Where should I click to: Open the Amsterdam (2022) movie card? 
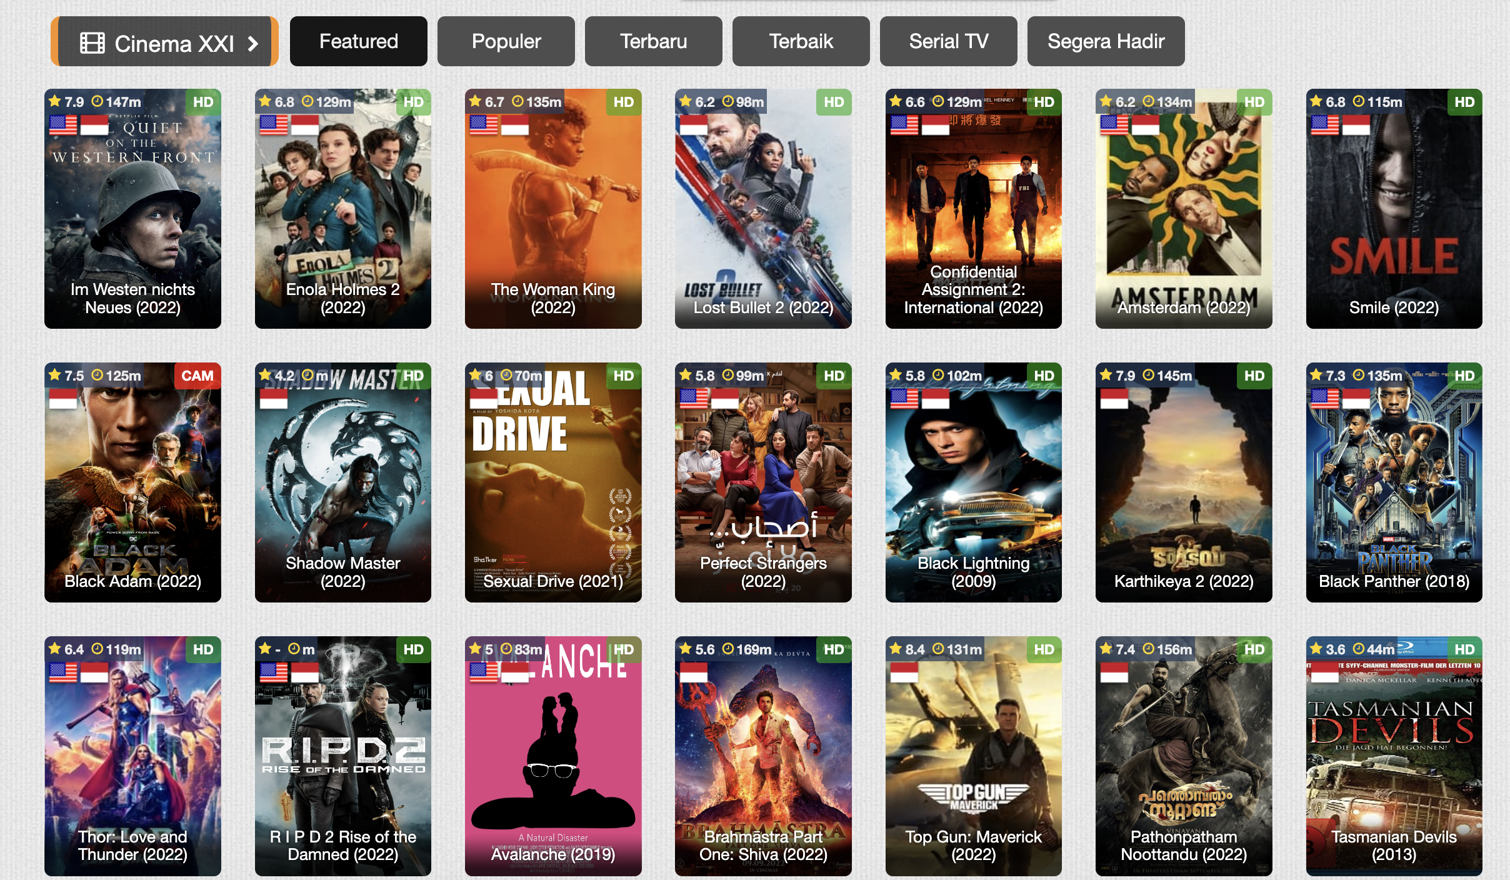[1184, 209]
